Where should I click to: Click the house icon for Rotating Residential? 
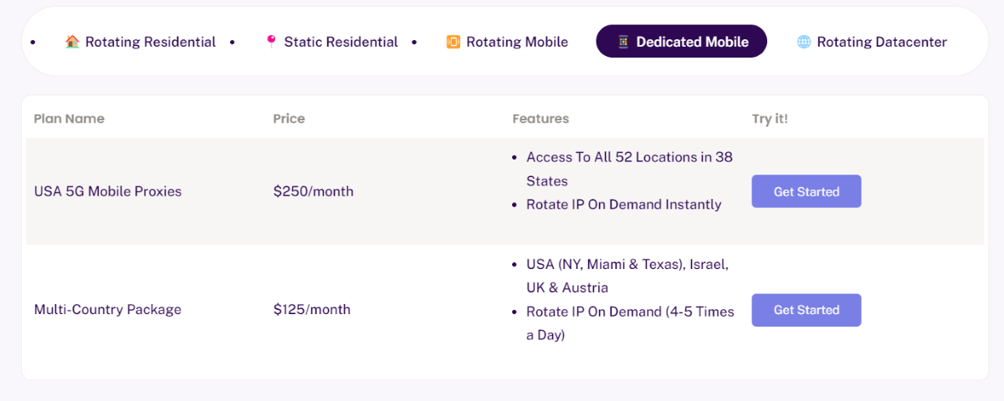pyautogui.click(x=72, y=42)
